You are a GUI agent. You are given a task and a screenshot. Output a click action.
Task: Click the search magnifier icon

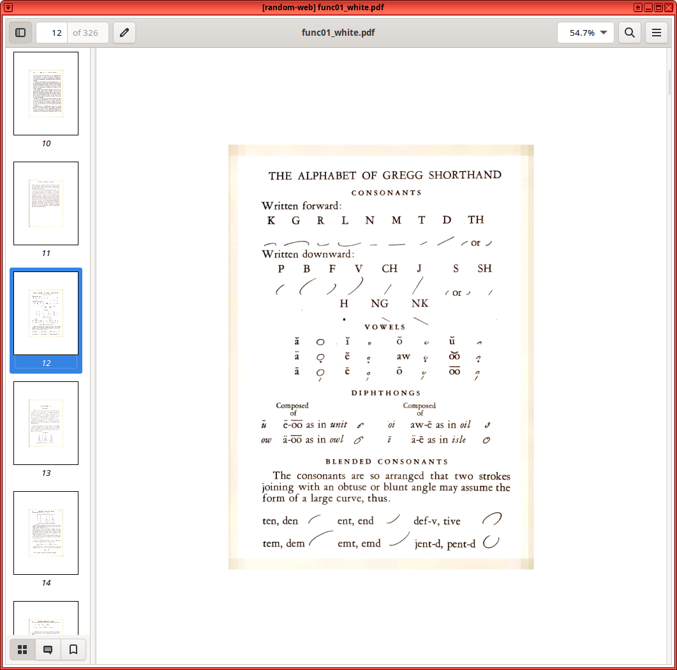click(x=629, y=33)
